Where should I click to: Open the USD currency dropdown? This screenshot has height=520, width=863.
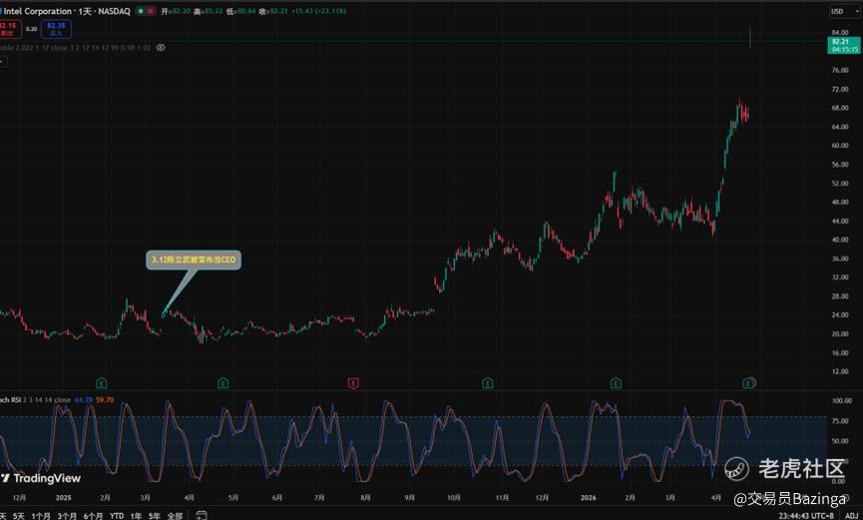[844, 11]
